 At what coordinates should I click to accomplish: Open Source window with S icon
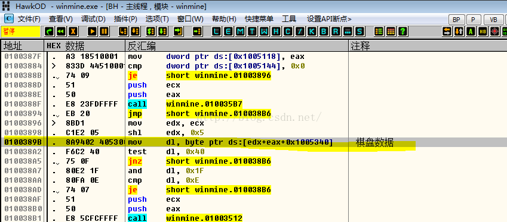pyautogui.click(x=359, y=32)
